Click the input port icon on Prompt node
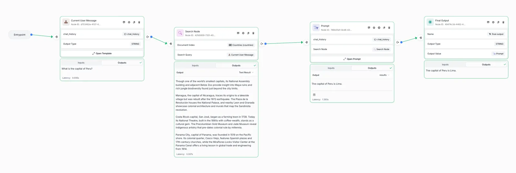516x173 pixels. point(306,42)
